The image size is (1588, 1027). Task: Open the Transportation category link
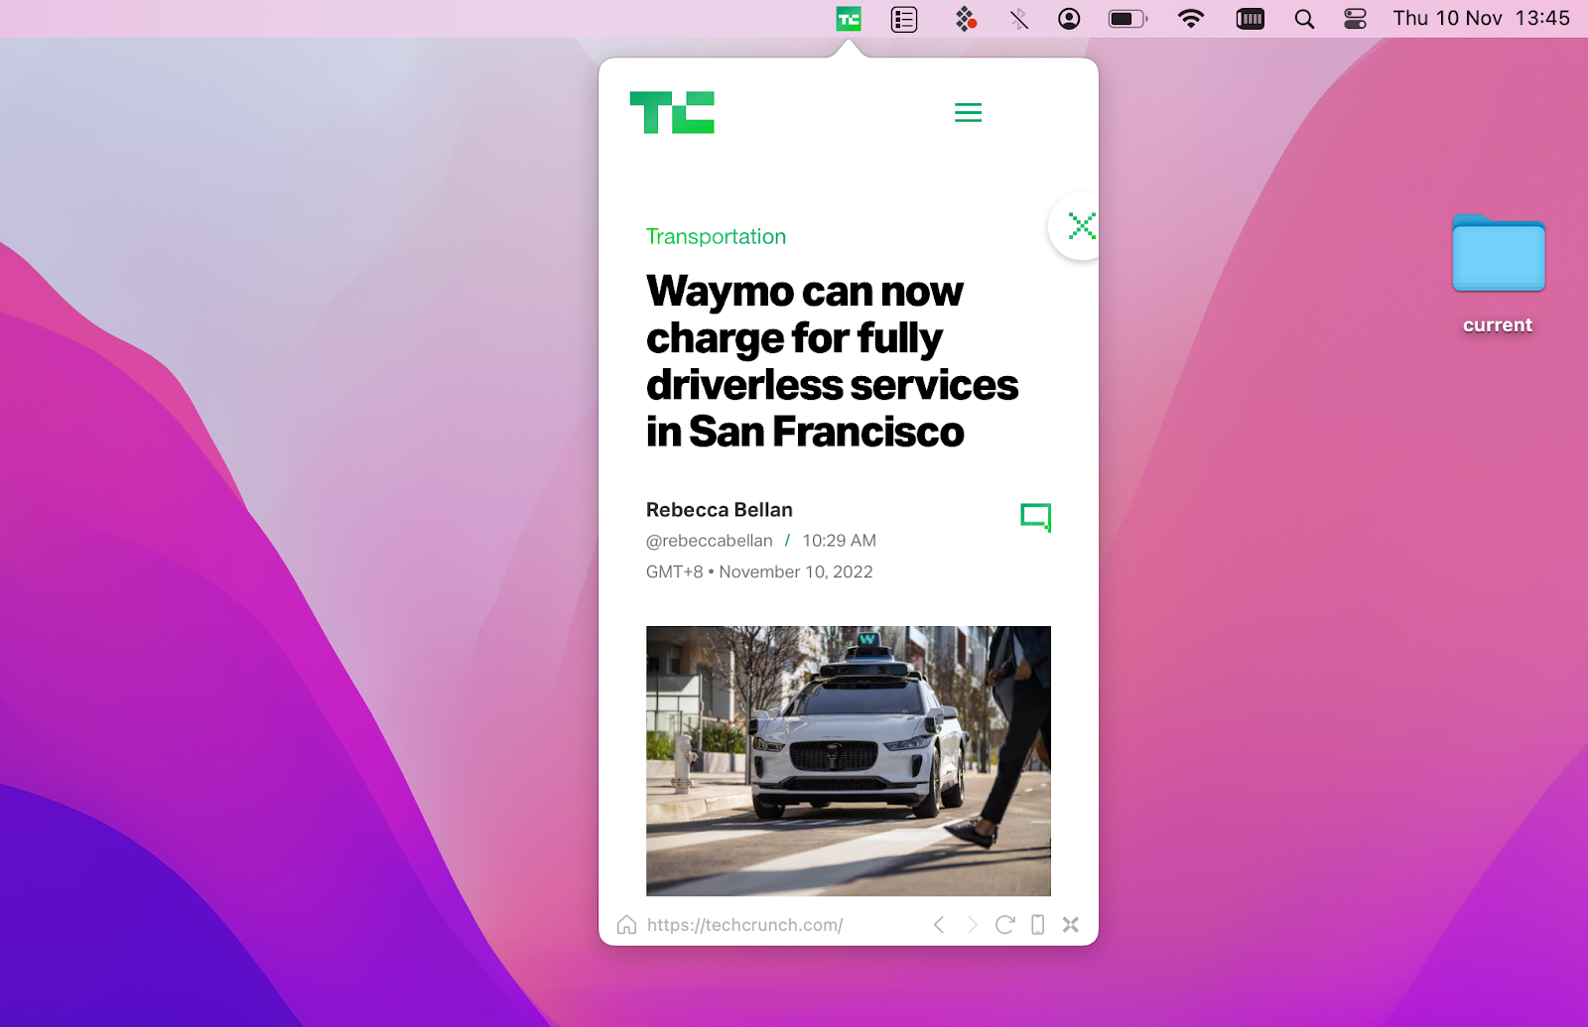tap(716, 236)
